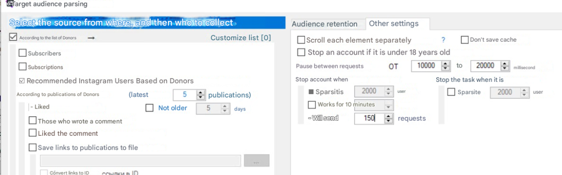Viewport: 562px width, 175px height.
Task: Check Sparsite under Stop the task when
Action: tap(451, 92)
